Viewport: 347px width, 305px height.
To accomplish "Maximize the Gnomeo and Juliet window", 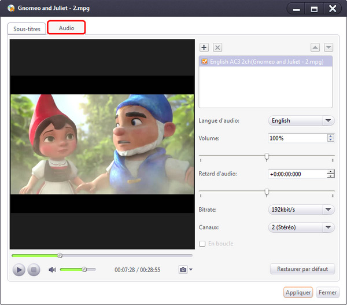I will click(314, 9).
